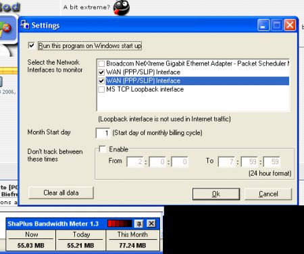Click the To minutes field showing 59

(249, 161)
